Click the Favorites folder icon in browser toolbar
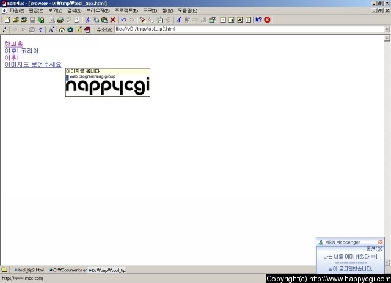This screenshot has width=391, height=283. point(79,30)
